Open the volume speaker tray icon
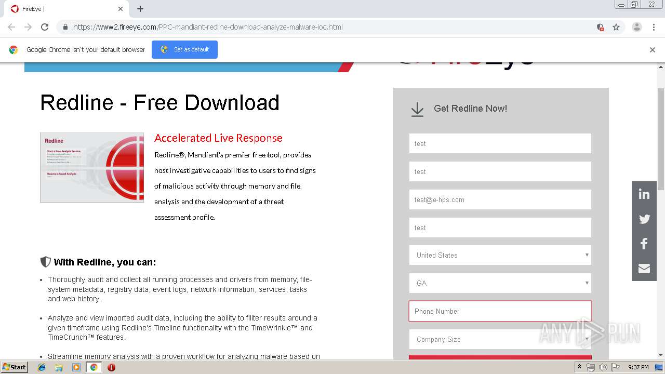The image size is (665, 374). (x=603, y=367)
